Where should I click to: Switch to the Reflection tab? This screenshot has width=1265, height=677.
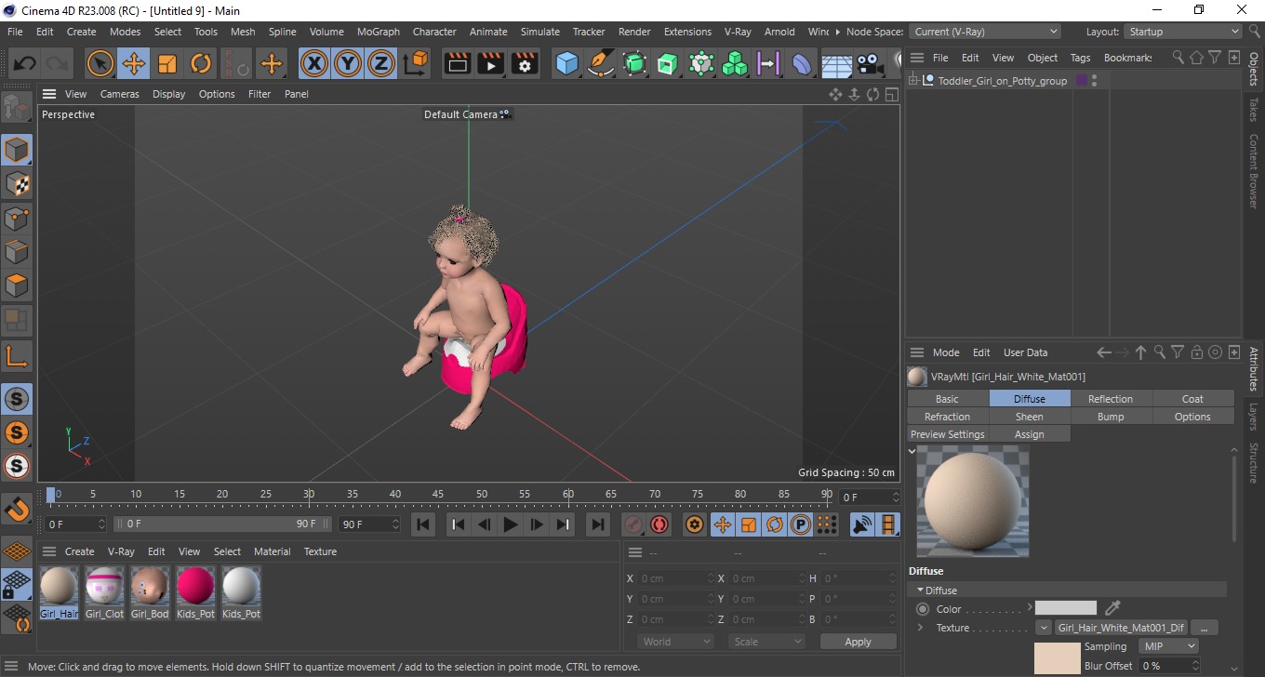pyautogui.click(x=1111, y=399)
